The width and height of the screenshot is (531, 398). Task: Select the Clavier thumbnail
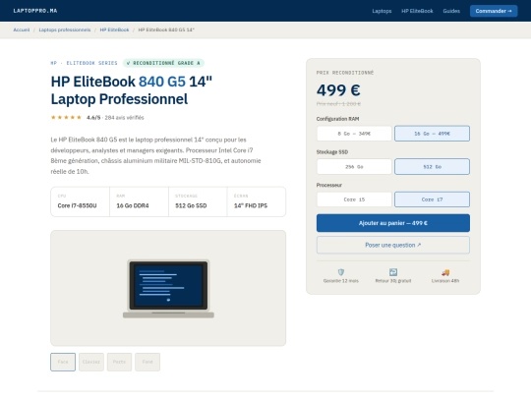tap(91, 362)
